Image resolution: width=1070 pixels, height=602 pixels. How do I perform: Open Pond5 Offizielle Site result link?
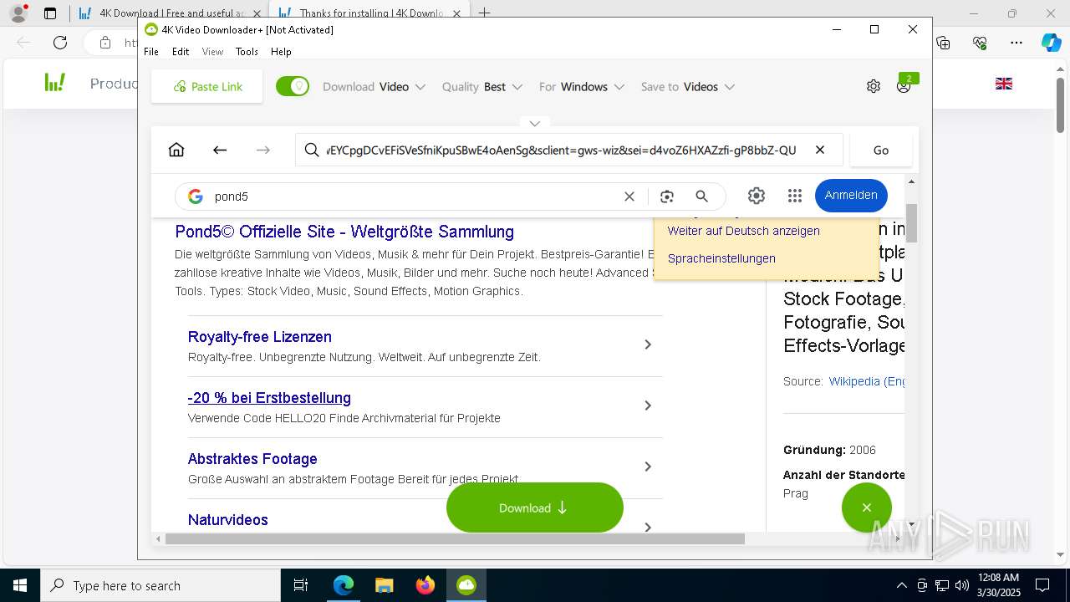pos(344,232)
